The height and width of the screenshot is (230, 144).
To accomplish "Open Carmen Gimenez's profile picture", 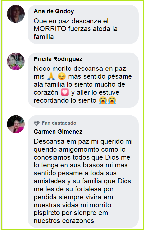I will click(16, 124).
